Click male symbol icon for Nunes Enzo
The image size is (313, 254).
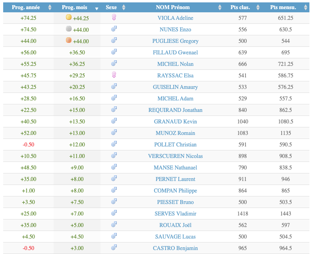point(114,29)
